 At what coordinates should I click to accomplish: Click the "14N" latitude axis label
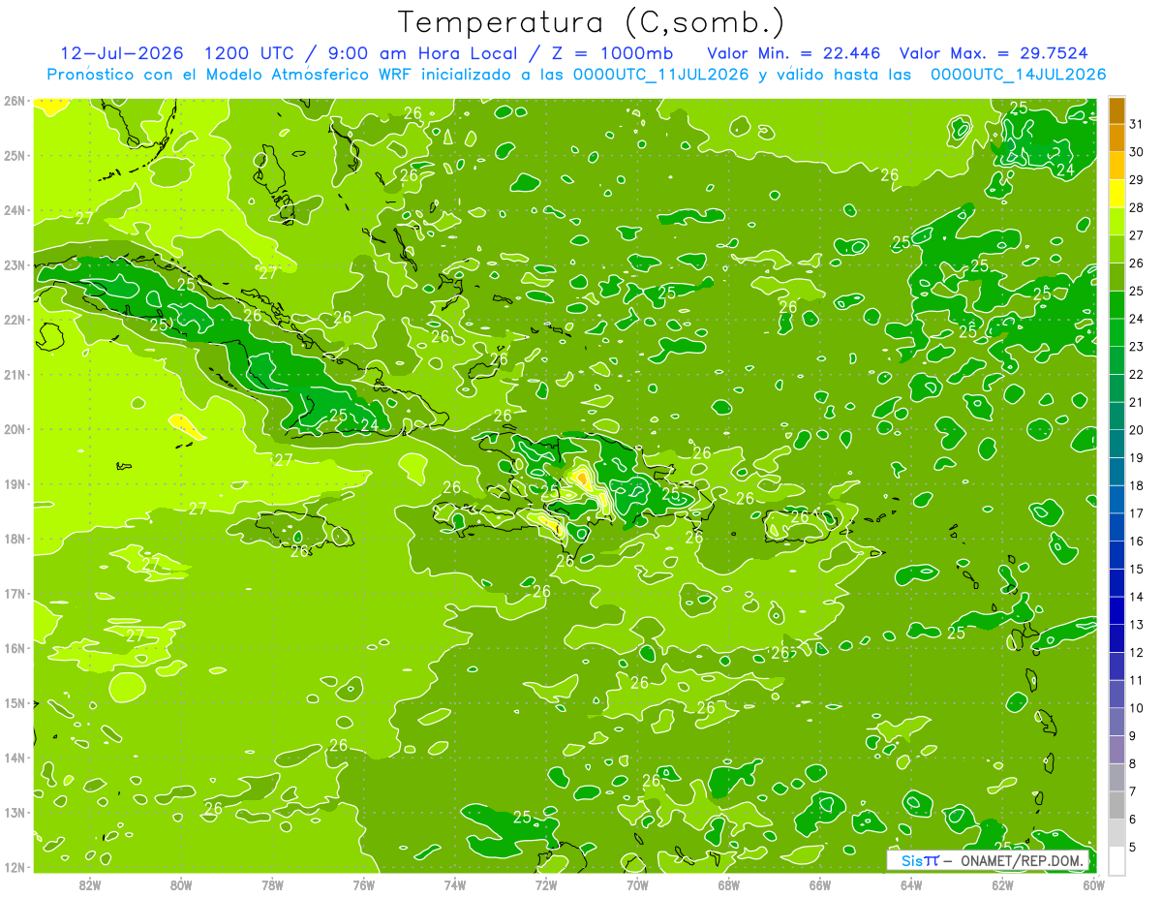pyautogui.click(x=14, y=758)
